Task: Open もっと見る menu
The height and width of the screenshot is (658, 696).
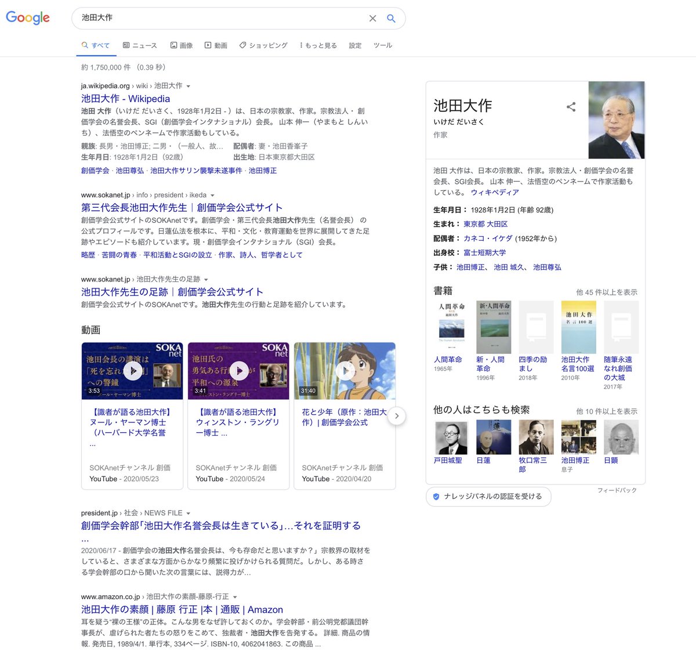Action: coord(318,45)
